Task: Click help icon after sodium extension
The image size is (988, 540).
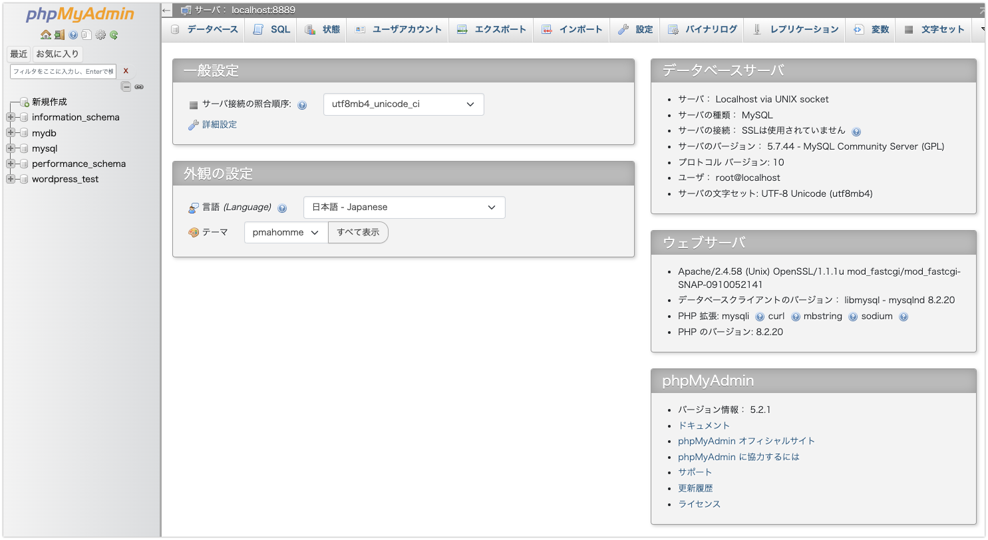Action: [904, 317]
